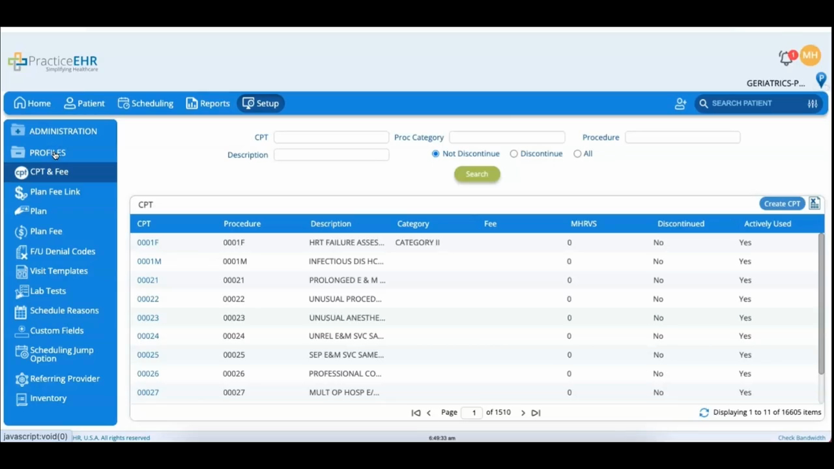Click the Plan Fee coin icon
This screenshot has height=469, width=834.
[x=21, y=232]
